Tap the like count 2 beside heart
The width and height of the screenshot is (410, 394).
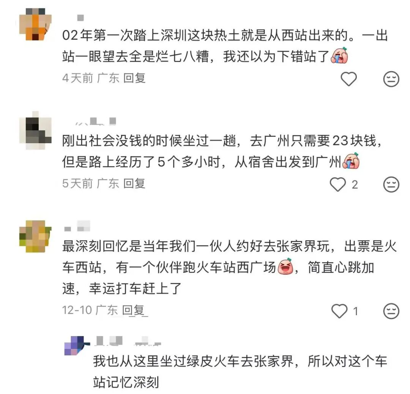pyautogui.click(x=355, y=185)
